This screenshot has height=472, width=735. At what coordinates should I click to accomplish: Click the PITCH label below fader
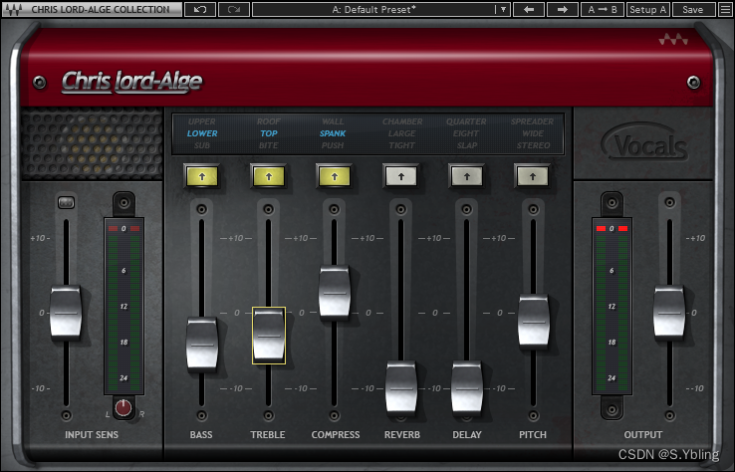533,434
